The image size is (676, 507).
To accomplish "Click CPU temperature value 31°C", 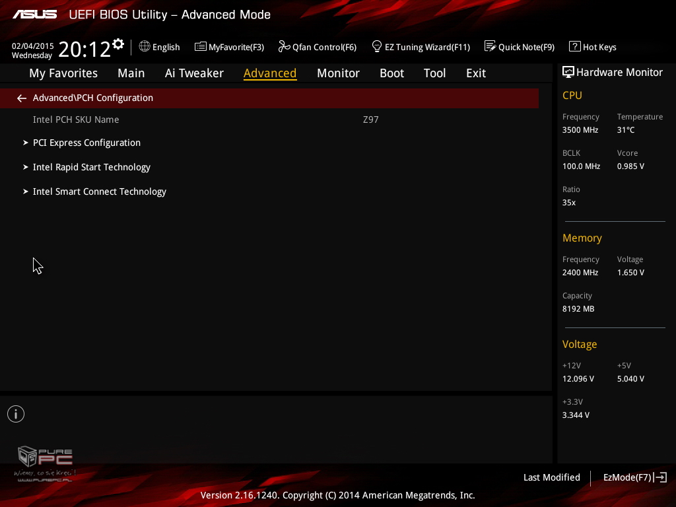I will [626, 130].
